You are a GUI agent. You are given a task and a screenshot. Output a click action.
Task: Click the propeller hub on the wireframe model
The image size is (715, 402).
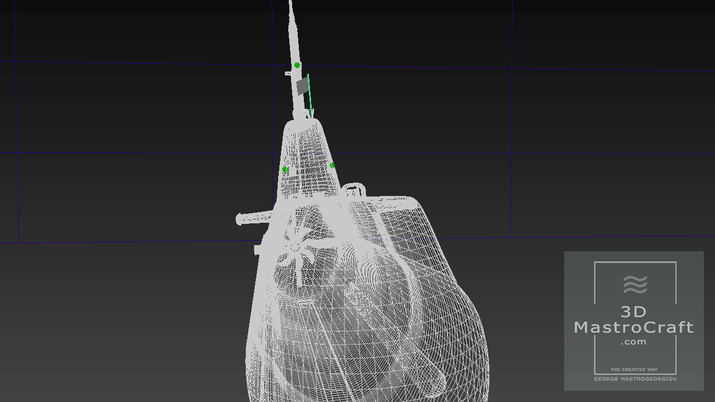pyautogui.click(x=293, y=247)
